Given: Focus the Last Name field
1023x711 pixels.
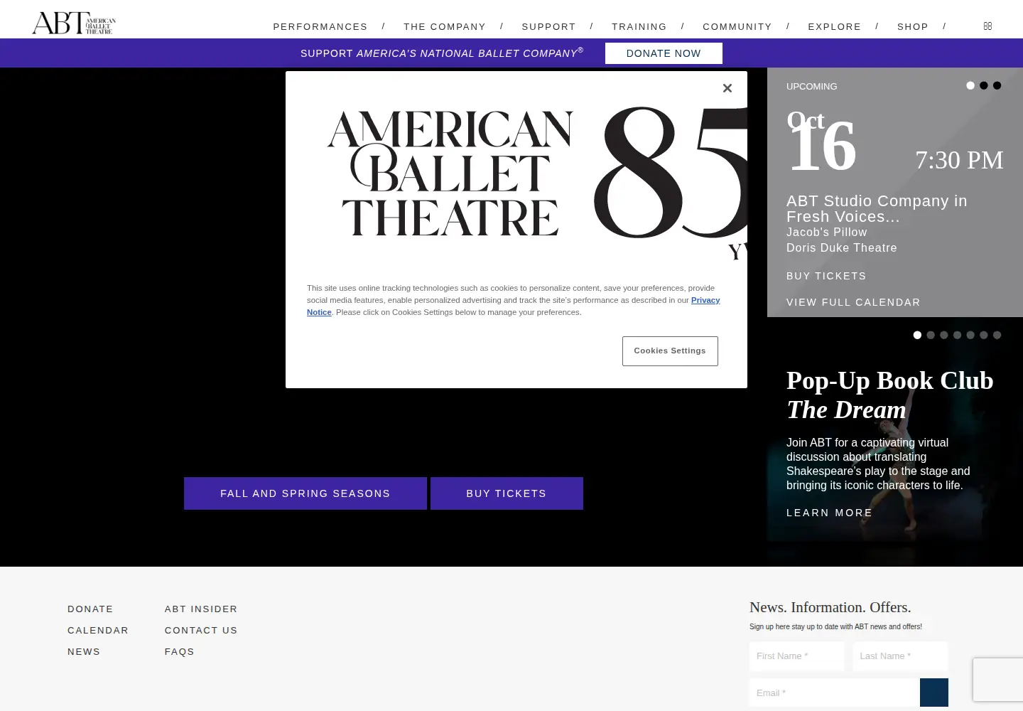Looking at the screenshot, I should coord(901,656).
